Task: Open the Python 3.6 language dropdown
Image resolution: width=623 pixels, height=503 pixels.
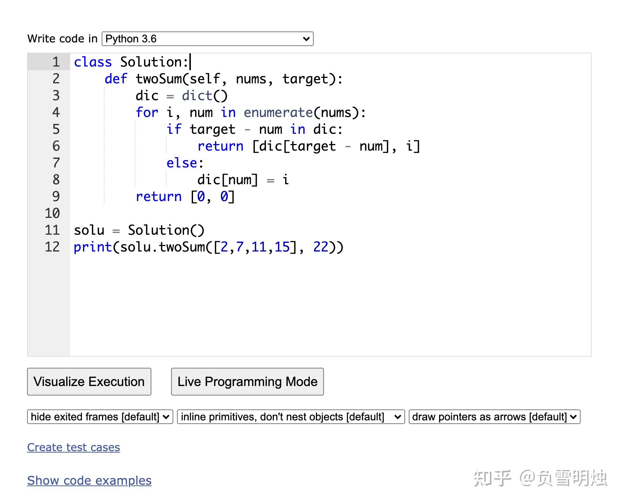Action: 207,39
